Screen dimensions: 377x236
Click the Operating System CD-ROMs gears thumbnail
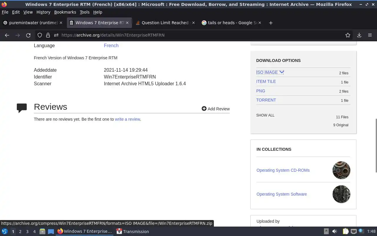point(341,170)
